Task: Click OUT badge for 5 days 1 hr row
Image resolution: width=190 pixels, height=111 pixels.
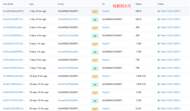Action: [x=95, y=44]
